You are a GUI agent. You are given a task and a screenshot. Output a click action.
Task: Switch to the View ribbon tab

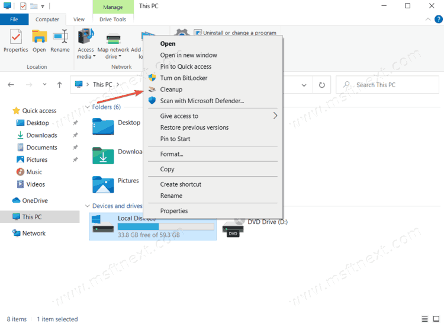(79, 20)
